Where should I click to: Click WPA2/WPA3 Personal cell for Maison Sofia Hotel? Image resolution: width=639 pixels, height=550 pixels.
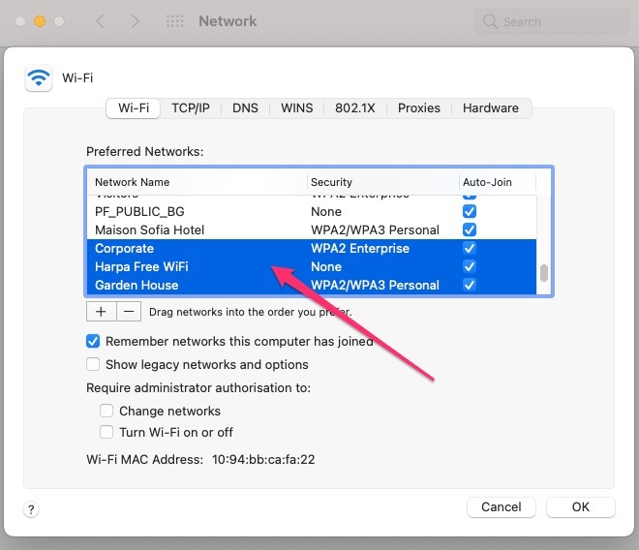click(x=375, y=229)
